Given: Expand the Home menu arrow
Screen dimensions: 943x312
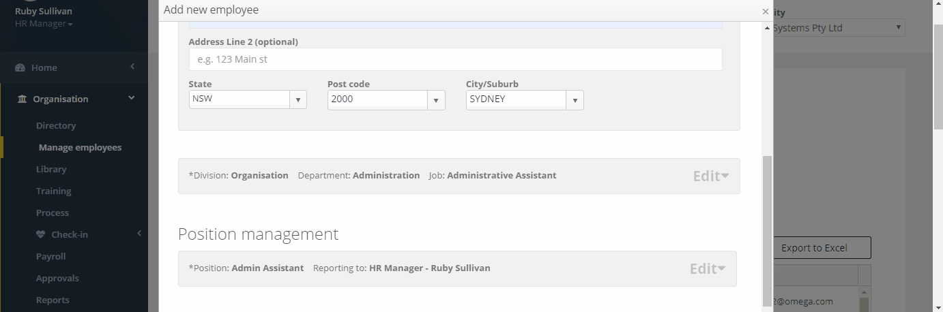Looking at the screenshot, I should click(x=132, y=67).
